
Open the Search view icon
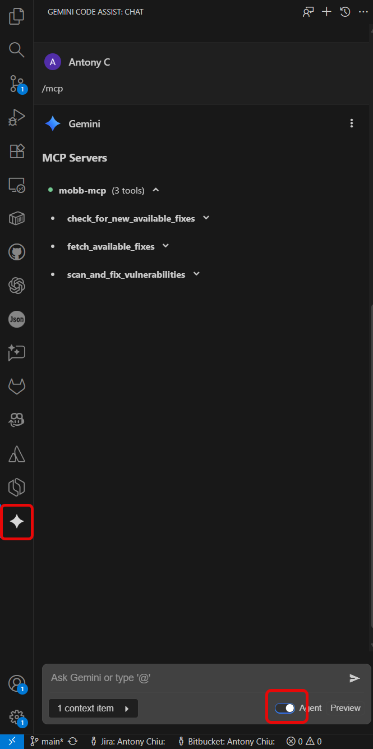[x=17, y=50]
